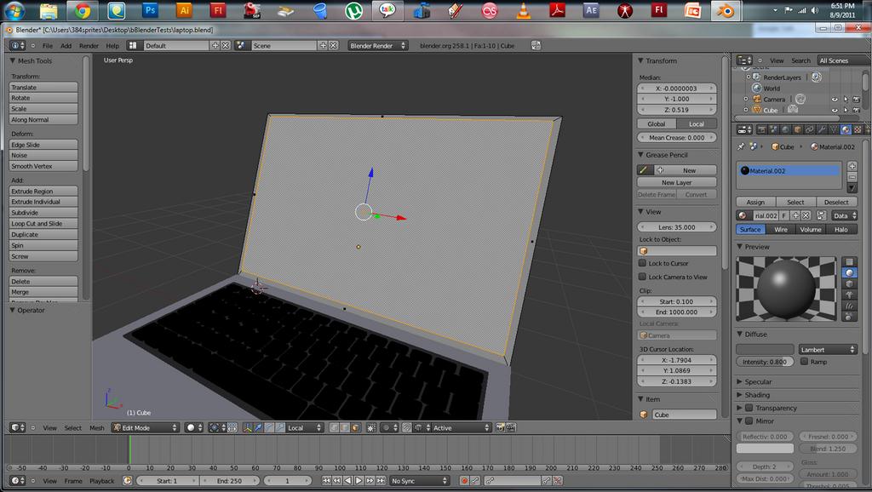Click the material nodes toggle icon
The width and height of the screenshot is (872, 492).
[x=822, y=215]
